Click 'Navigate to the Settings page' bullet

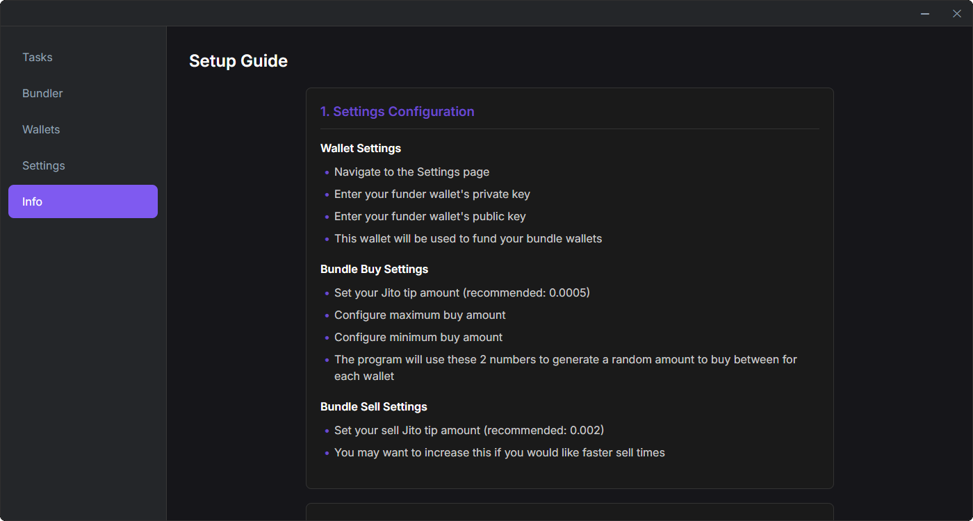411,172
